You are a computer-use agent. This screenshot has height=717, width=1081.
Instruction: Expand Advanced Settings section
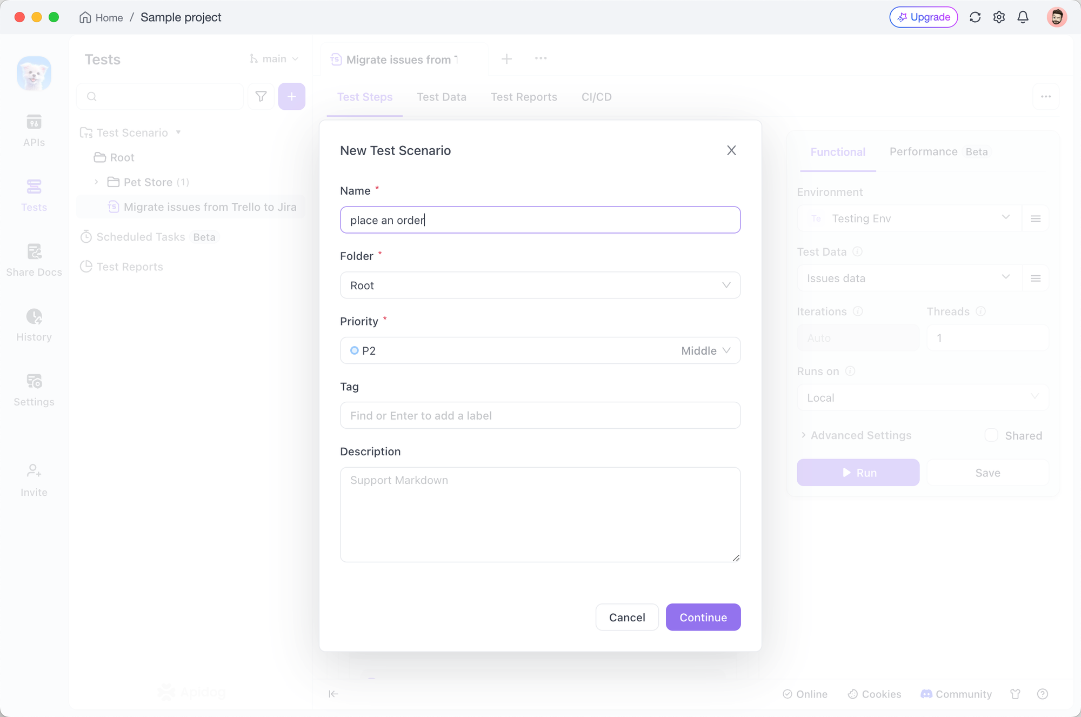860,435
